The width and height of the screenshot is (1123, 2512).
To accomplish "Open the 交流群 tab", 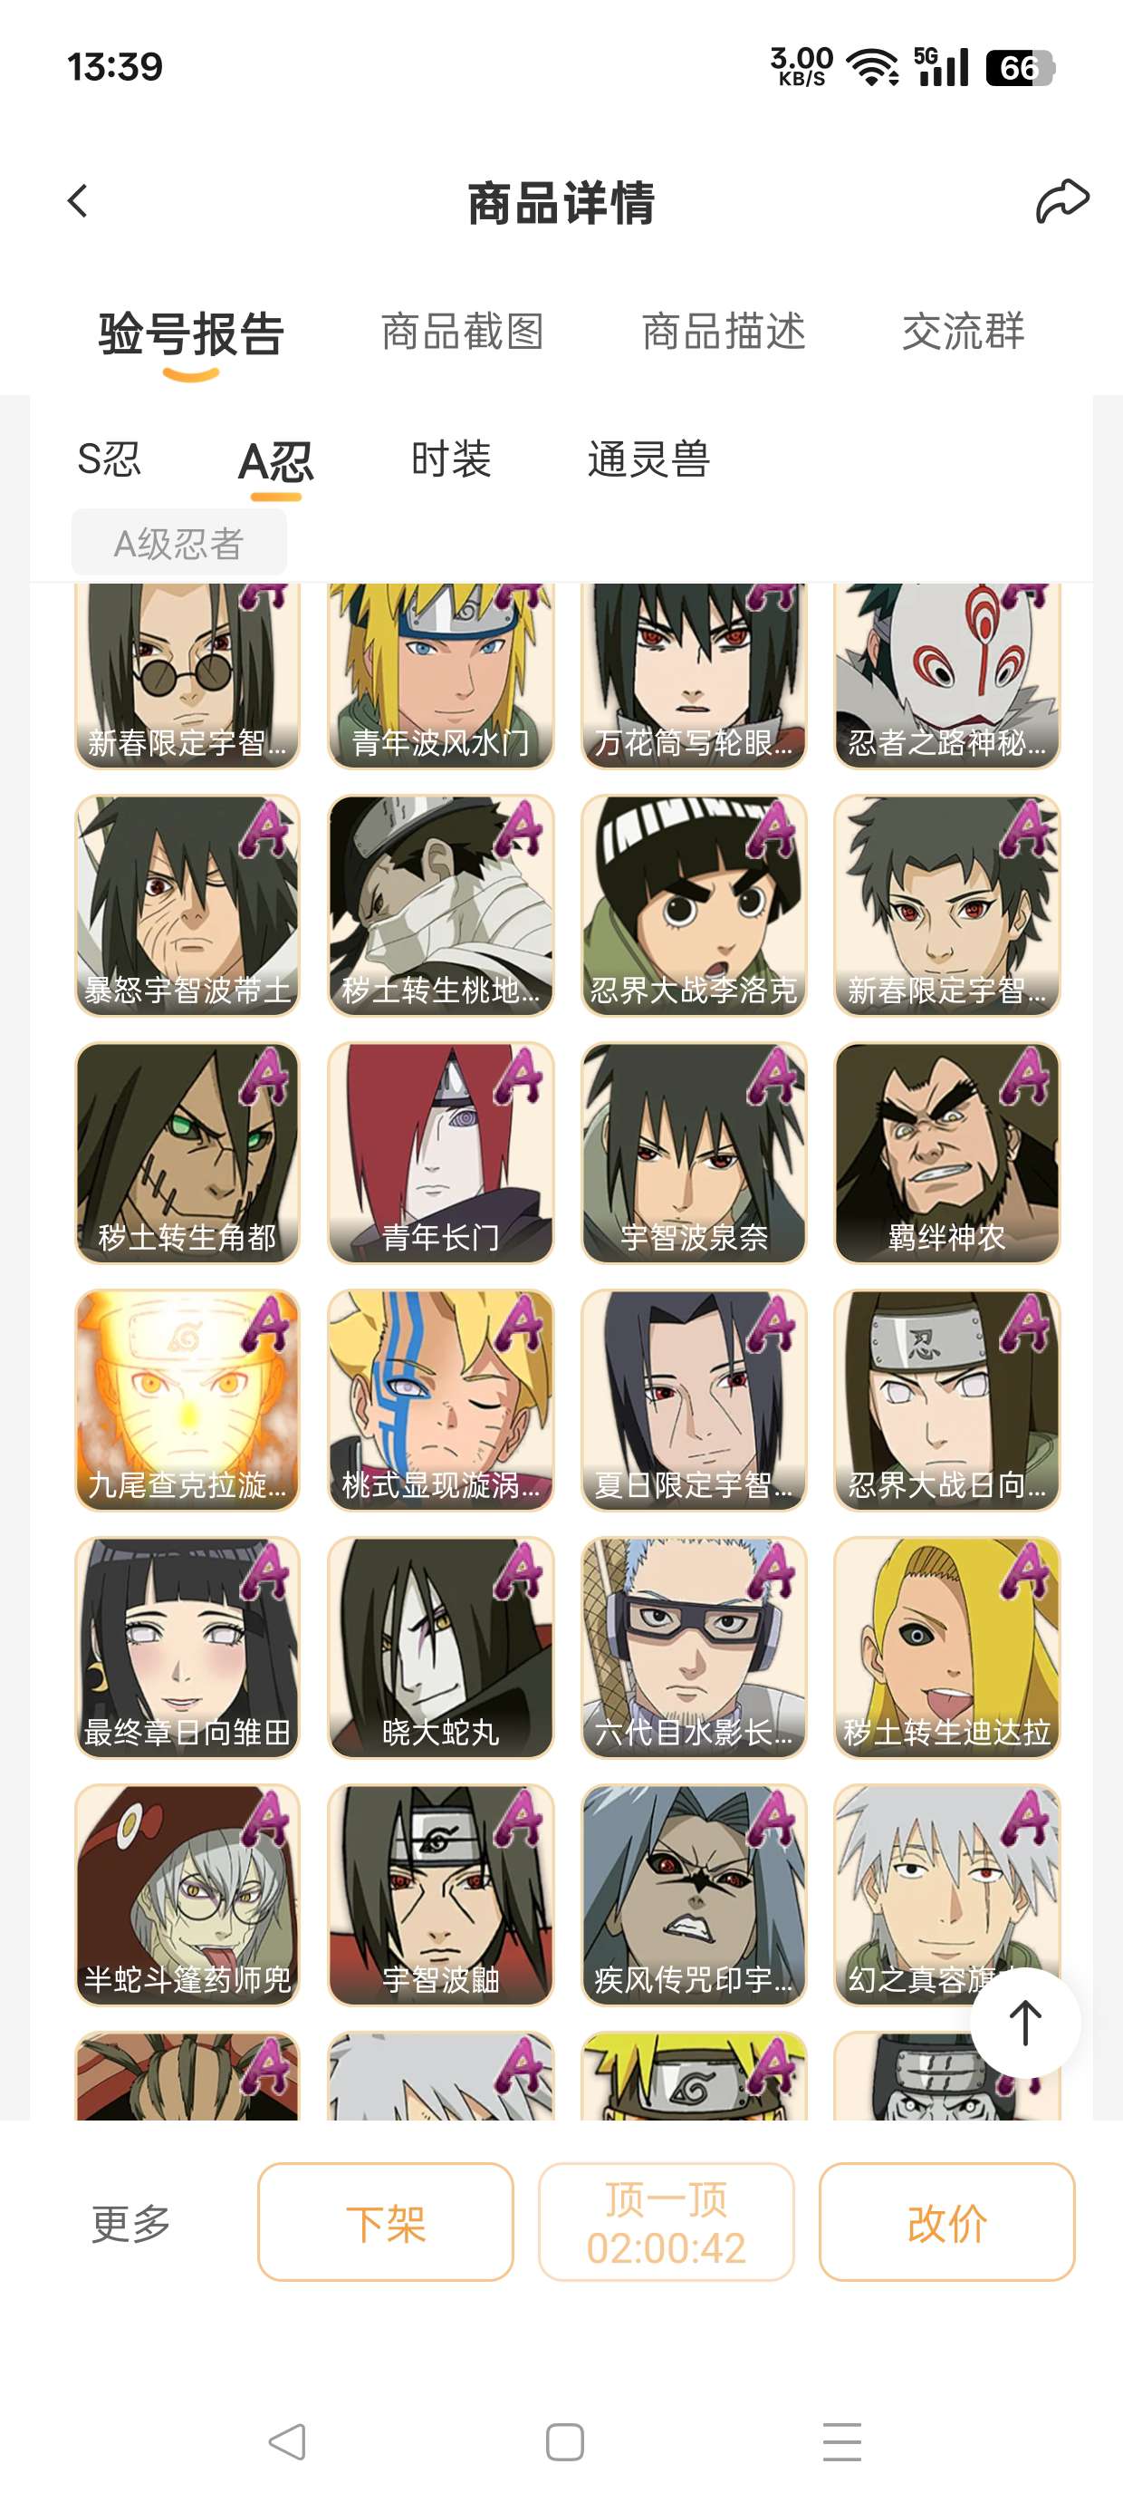I will point(963,332).
